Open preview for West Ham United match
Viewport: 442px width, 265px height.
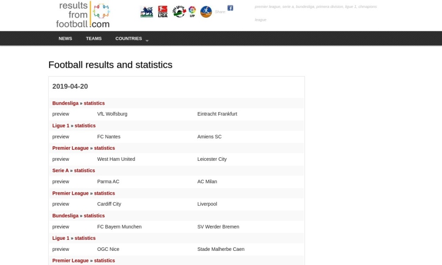point(61,159)
